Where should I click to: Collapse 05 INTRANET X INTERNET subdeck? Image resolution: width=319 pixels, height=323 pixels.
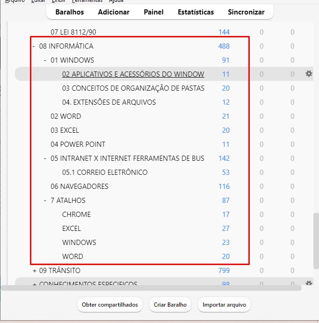45,158
